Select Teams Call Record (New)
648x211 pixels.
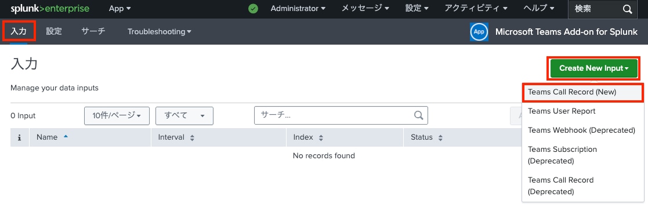click(x=582, y=92)
